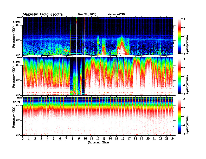Click hour 10 on the Universal Time axis

click(85, 139)
